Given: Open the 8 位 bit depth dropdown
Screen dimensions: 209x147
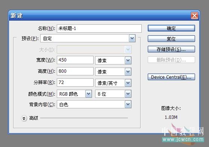Looking at the screenshot, I should (x=113, y=94).
